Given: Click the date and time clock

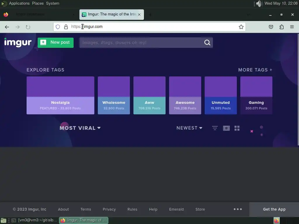Looking at the screenshot, I should 281,3.
